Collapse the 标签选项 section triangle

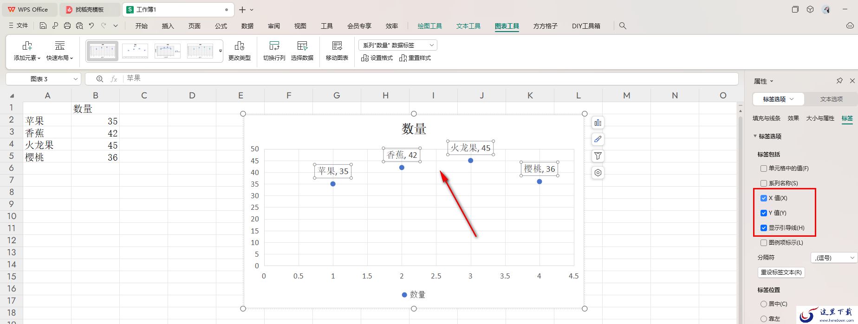pos(755,136)
